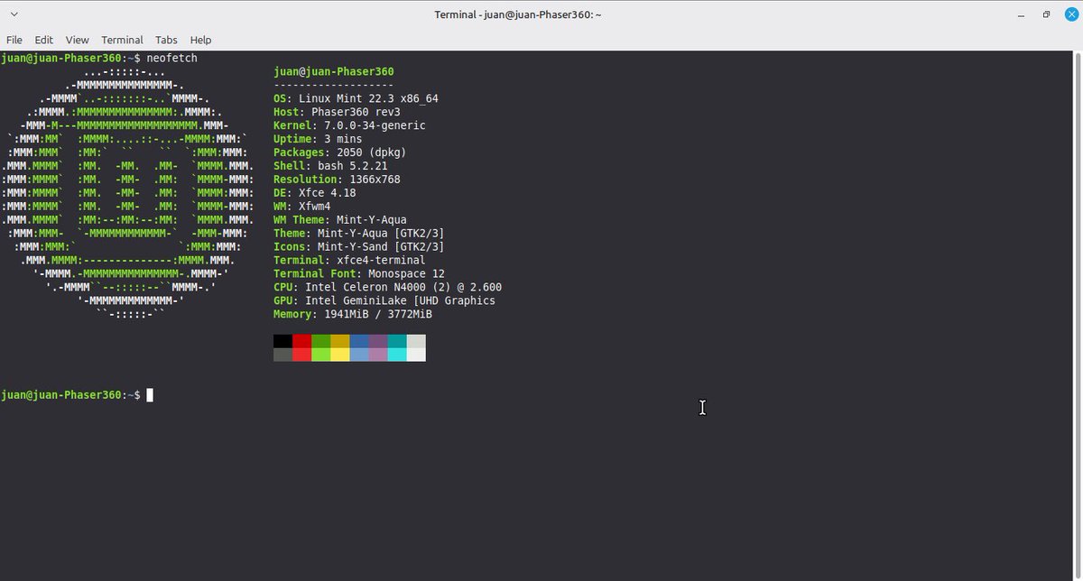This screenshot has height=581, width=1083.
Task: Click the 'Resolution: 1366x768' line
Action: 337,180
